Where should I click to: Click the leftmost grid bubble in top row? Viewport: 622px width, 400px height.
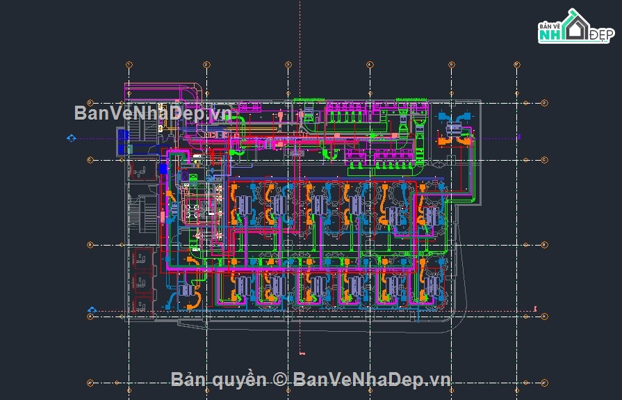click(129, 65)
